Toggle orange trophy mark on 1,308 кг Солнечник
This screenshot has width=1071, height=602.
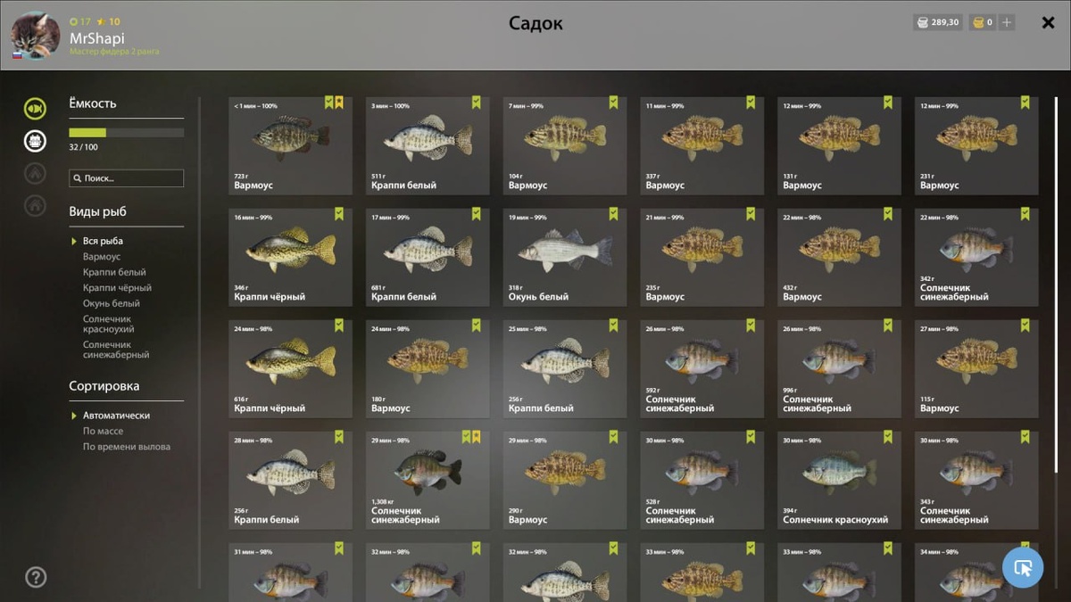(477, 437)
